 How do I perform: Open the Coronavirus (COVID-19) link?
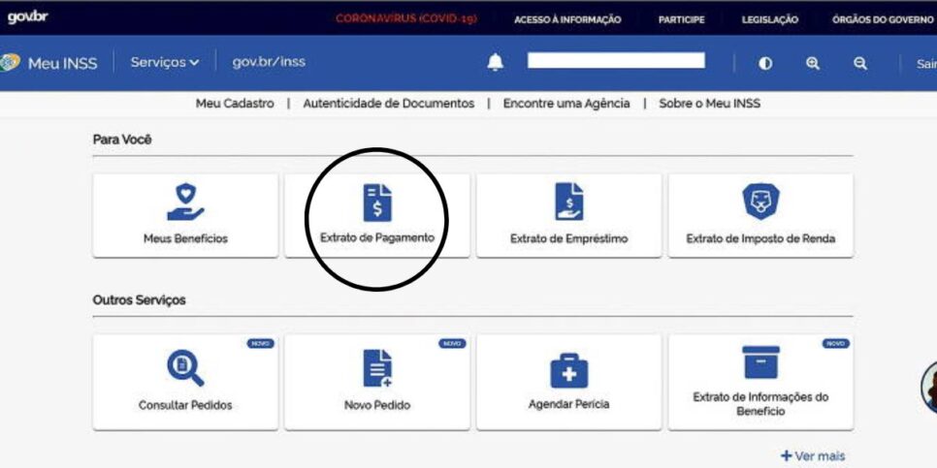tap(406, 19)
